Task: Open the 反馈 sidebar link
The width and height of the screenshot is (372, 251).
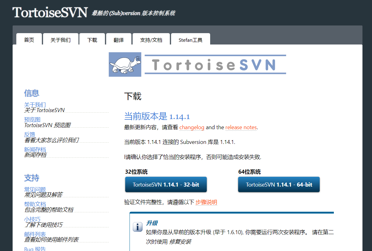Action: (x=30, y=135)
